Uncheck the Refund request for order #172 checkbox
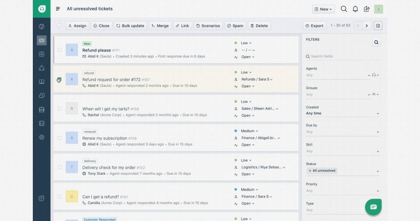The height and width of the screenshot is (221, 420). click(x=59, y=79)
